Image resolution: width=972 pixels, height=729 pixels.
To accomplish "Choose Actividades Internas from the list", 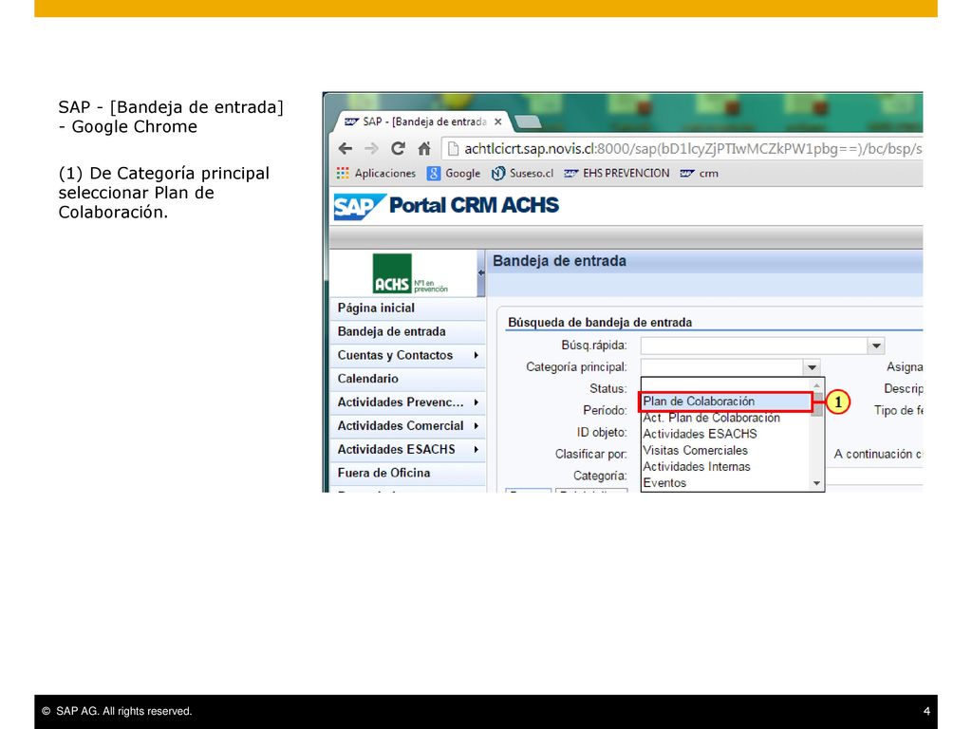I will (726, 467).
